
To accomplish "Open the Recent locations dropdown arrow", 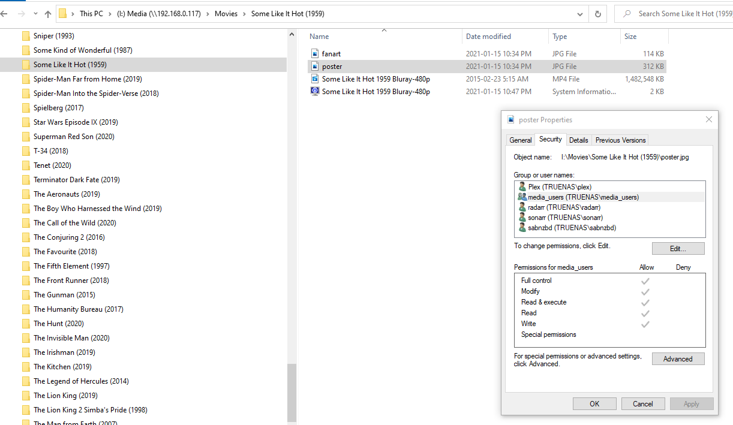I will pyautogui.click(x=35, y=14).
